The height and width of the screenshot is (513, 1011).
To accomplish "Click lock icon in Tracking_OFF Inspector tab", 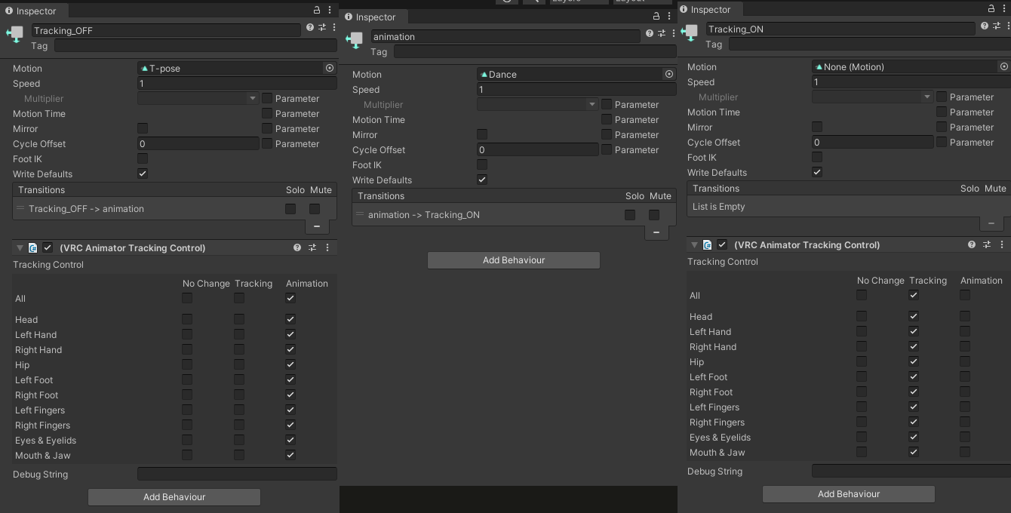I will click(317, 10).
